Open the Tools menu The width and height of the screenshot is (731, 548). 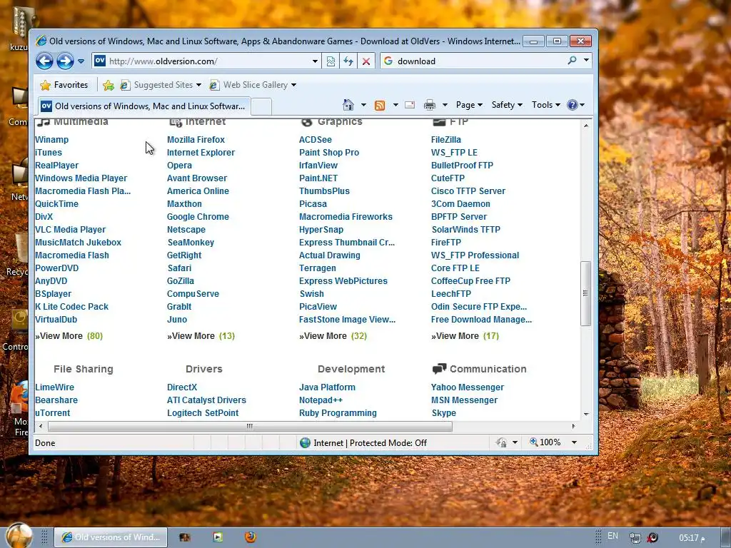(546, 105)
